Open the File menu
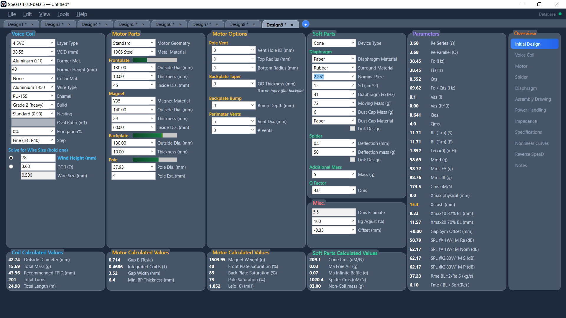The height and width of the screenshot is (318, 566). (12, 14)
